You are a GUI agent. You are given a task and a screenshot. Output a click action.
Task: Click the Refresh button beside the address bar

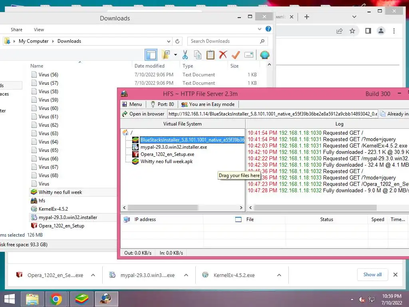point(177,41)
